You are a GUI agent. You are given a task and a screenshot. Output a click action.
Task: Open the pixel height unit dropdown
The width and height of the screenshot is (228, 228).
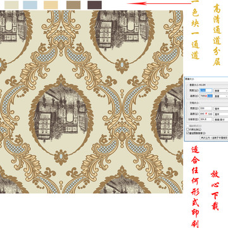pos(221,96)
